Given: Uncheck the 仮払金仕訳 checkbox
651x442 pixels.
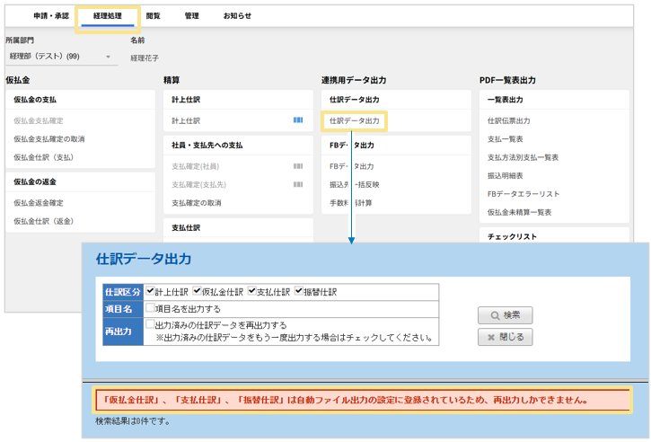Looking at the screenshot, I should tap(197, 292).
